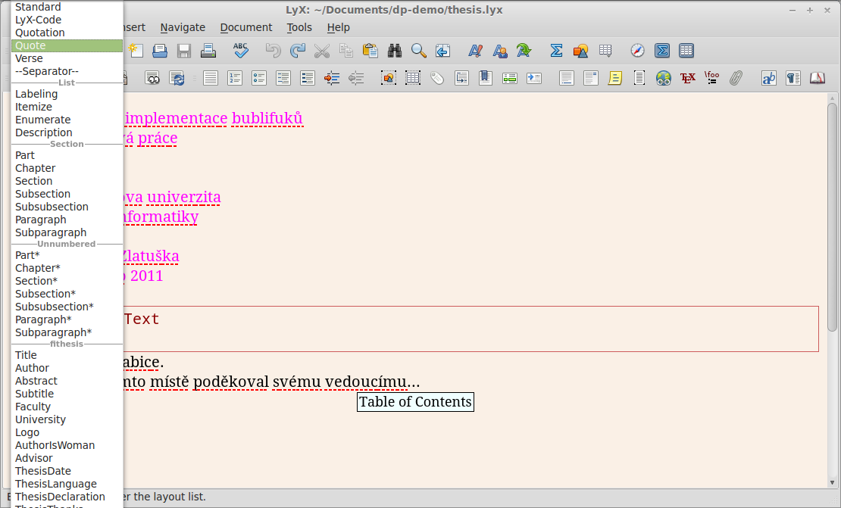Insert a cross-reference icon
The height and width of the screenshot is (508, 841).
(461, 78)
